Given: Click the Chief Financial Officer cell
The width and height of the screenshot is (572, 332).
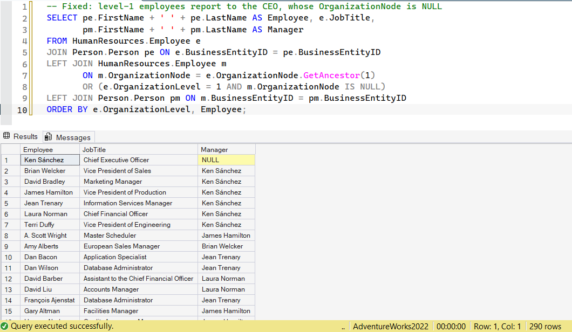Looking at the screenshot, I should [139, 214].
